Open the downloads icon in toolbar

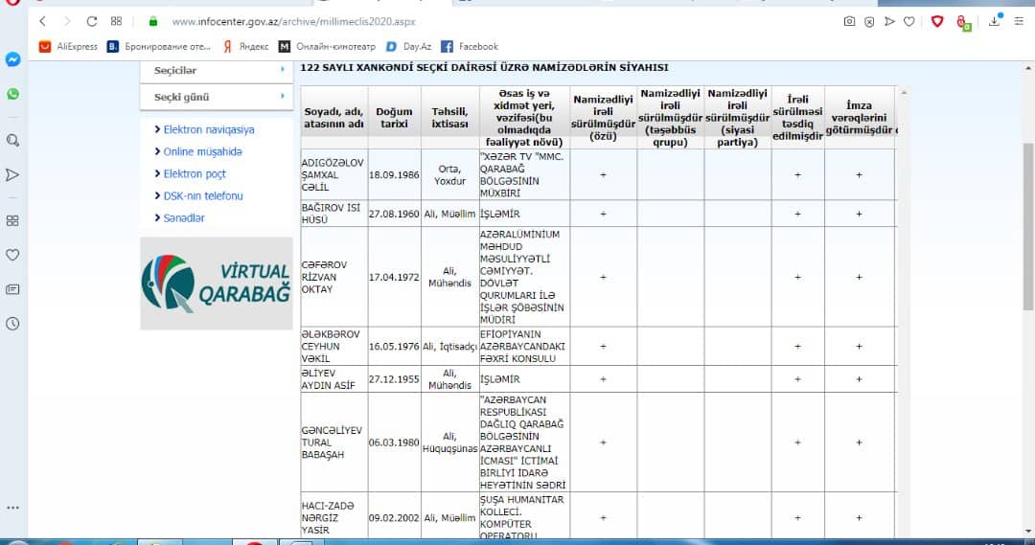pos(993,21)
